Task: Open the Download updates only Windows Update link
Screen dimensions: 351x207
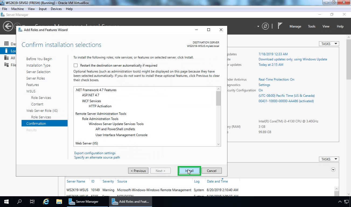Action: (x=293, y=59)
